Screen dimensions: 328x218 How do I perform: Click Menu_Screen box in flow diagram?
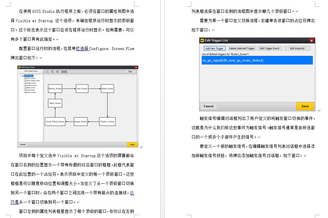(55, 103)
